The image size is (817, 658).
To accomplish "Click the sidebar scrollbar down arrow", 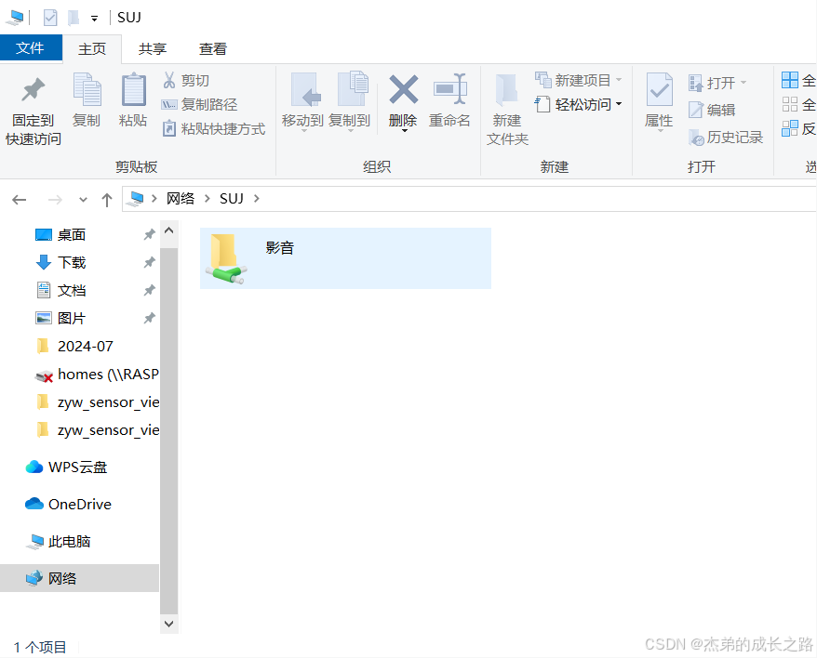I will pos(168,623).
